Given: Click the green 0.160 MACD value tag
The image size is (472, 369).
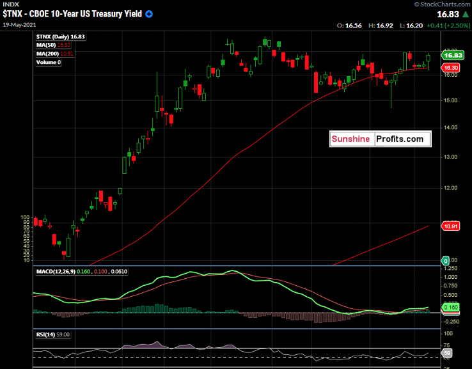Looking at the screenshot, I should 450,308.
